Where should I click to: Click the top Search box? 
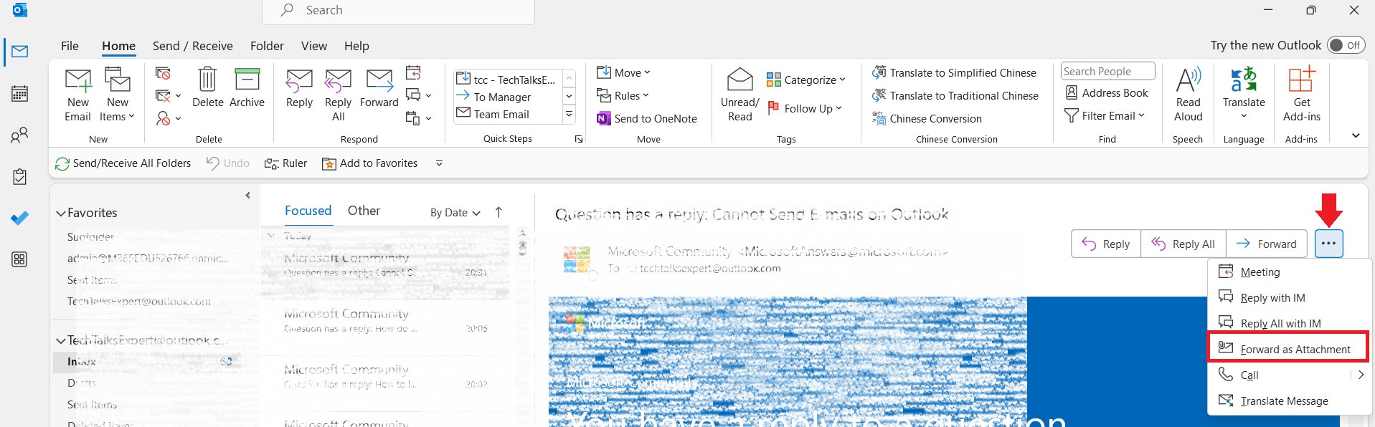click(399, 10)
